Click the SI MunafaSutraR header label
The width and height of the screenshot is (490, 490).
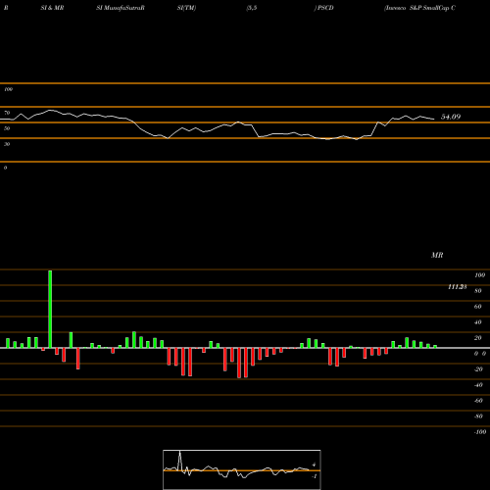pos(121,8)
